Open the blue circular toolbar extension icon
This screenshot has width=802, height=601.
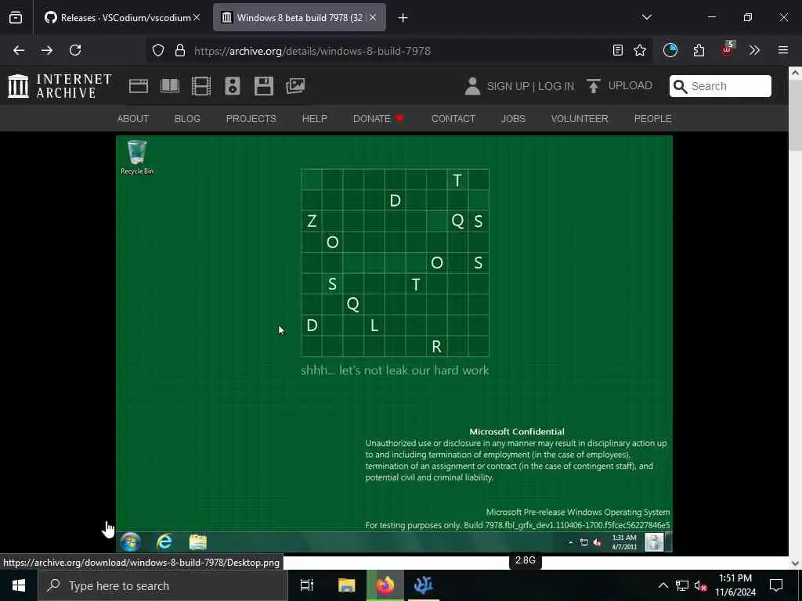pyautogui.click(x=670, y=50)
